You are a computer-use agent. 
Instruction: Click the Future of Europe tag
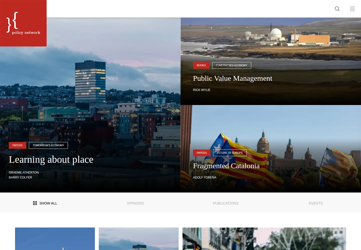pos(230,153)
